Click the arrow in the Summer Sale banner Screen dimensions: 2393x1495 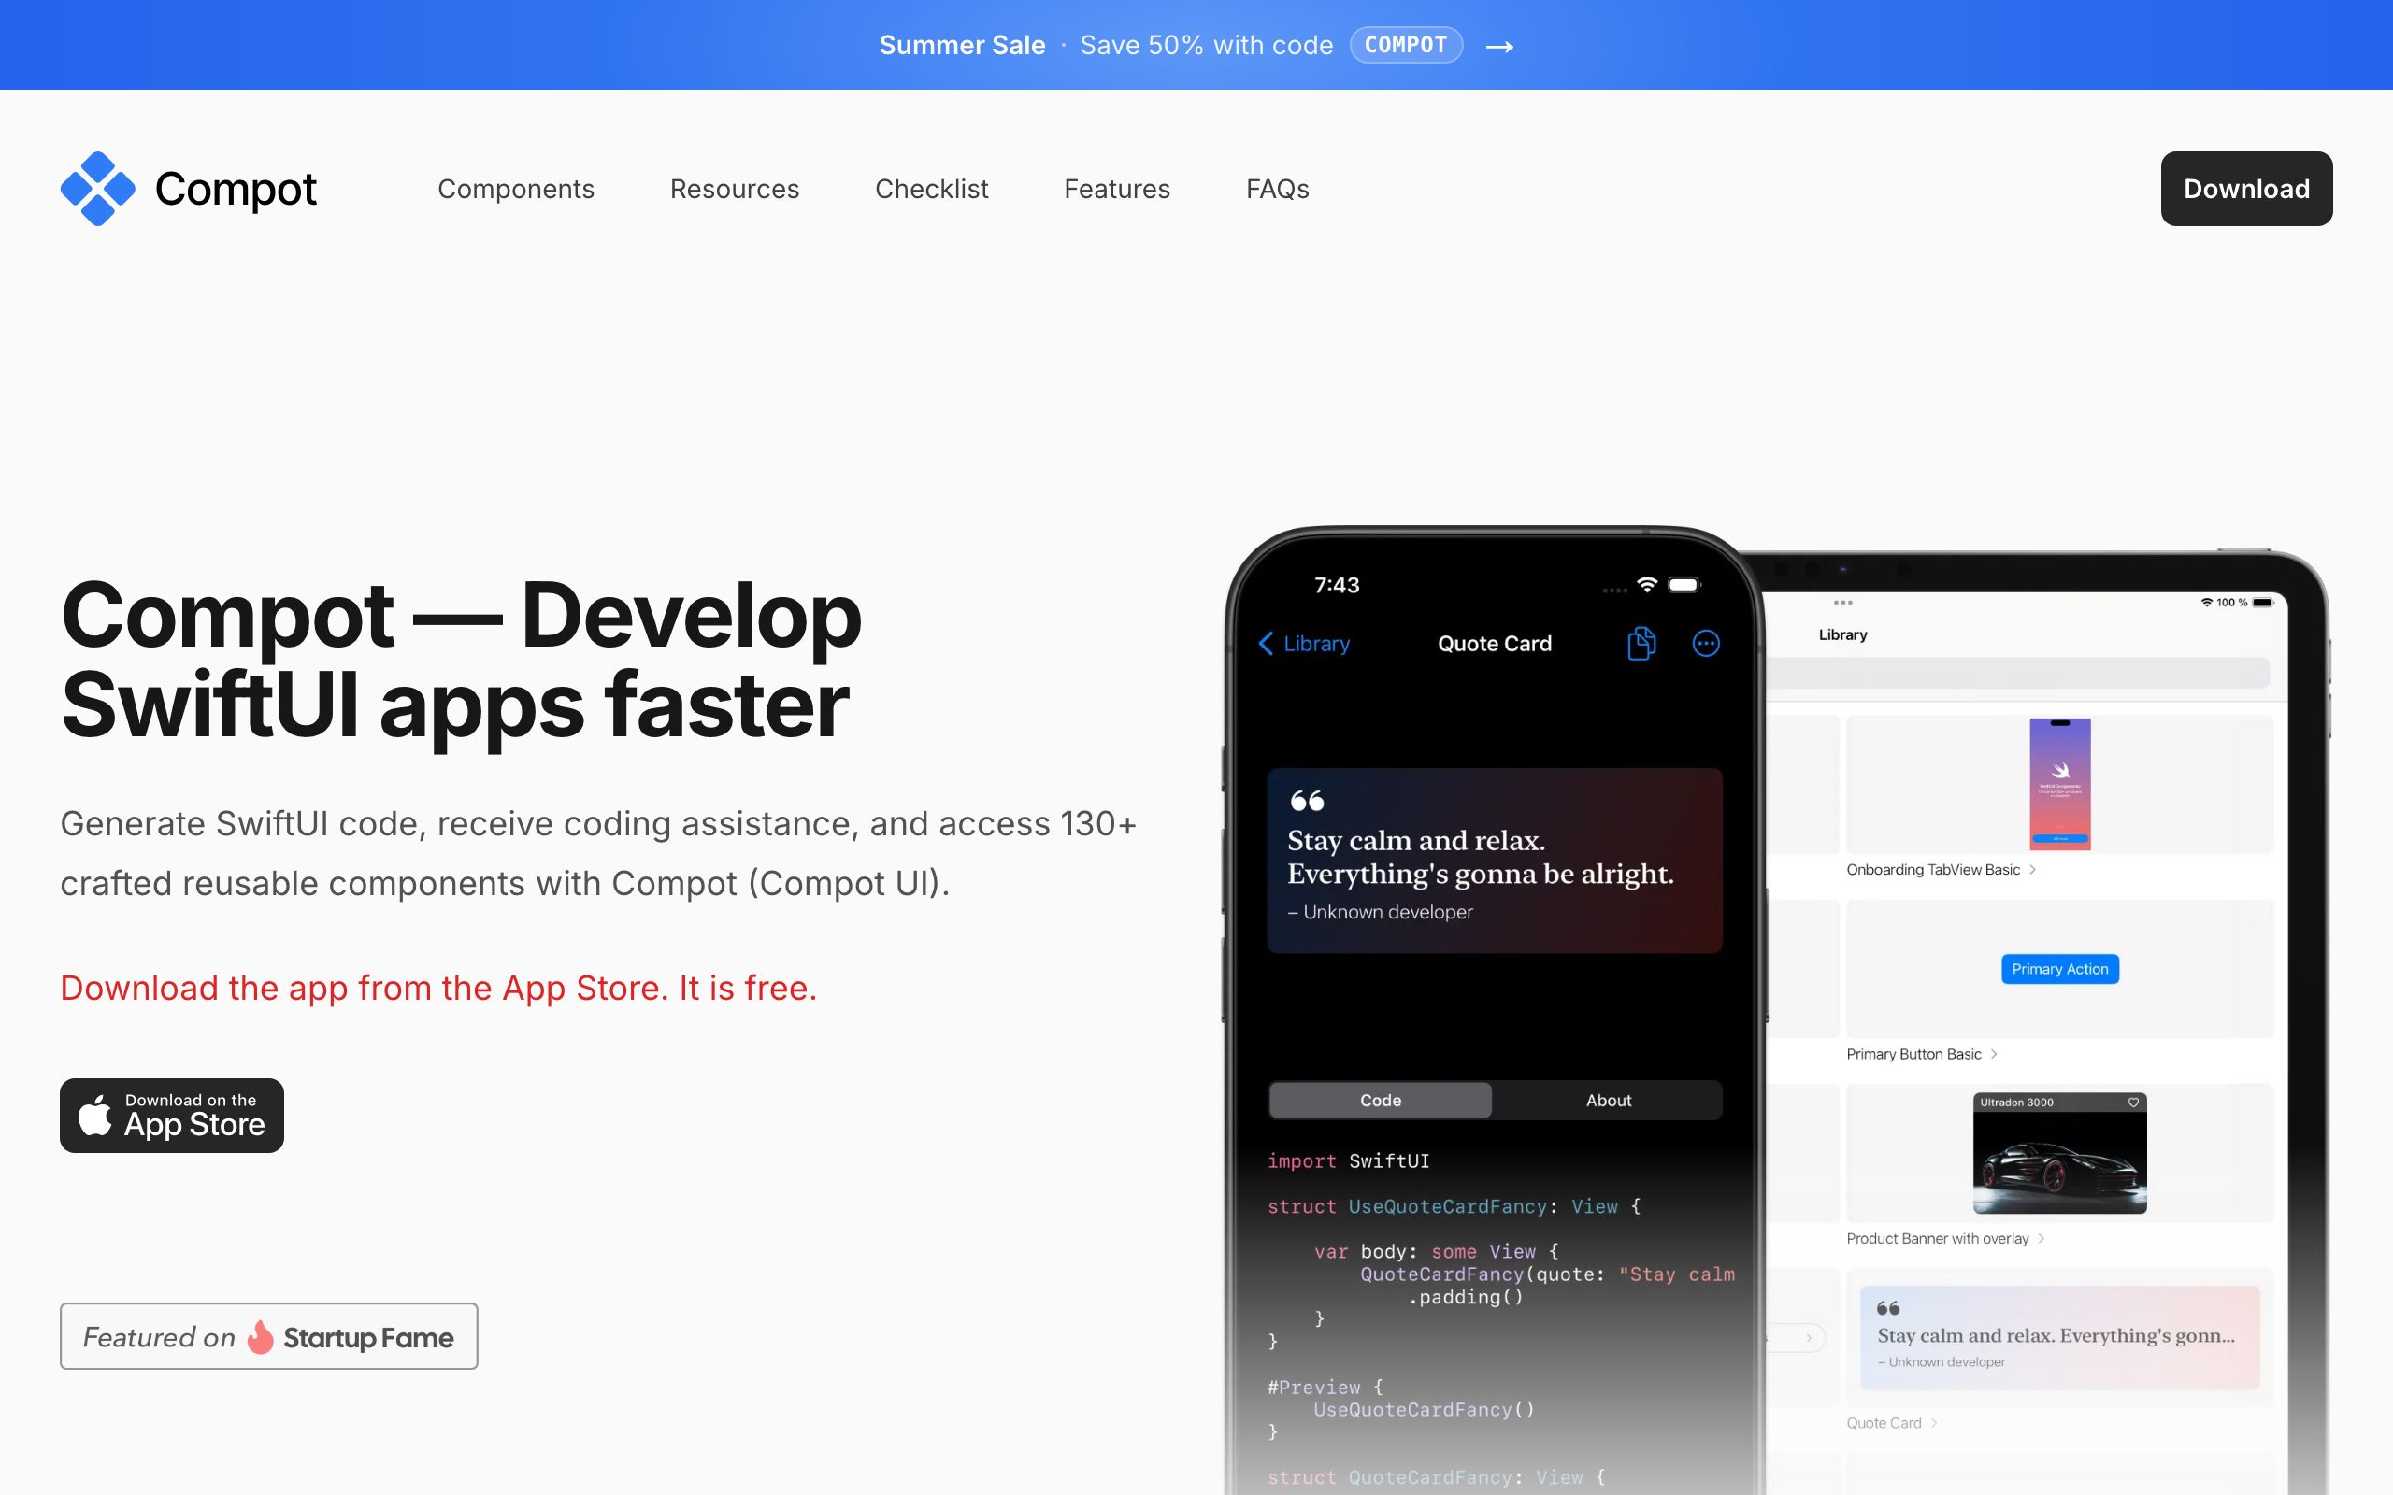click(1499, 47)
